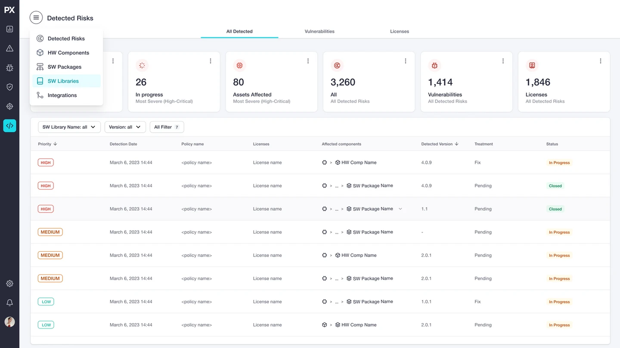
Task: Open the settings gear in sidebar
Action: click(x=9, y=284)
